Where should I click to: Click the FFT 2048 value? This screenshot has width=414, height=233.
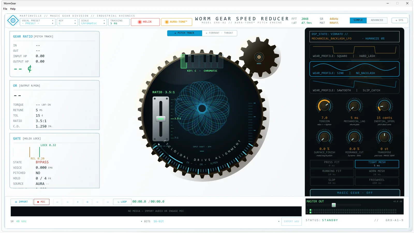point(305,19)
